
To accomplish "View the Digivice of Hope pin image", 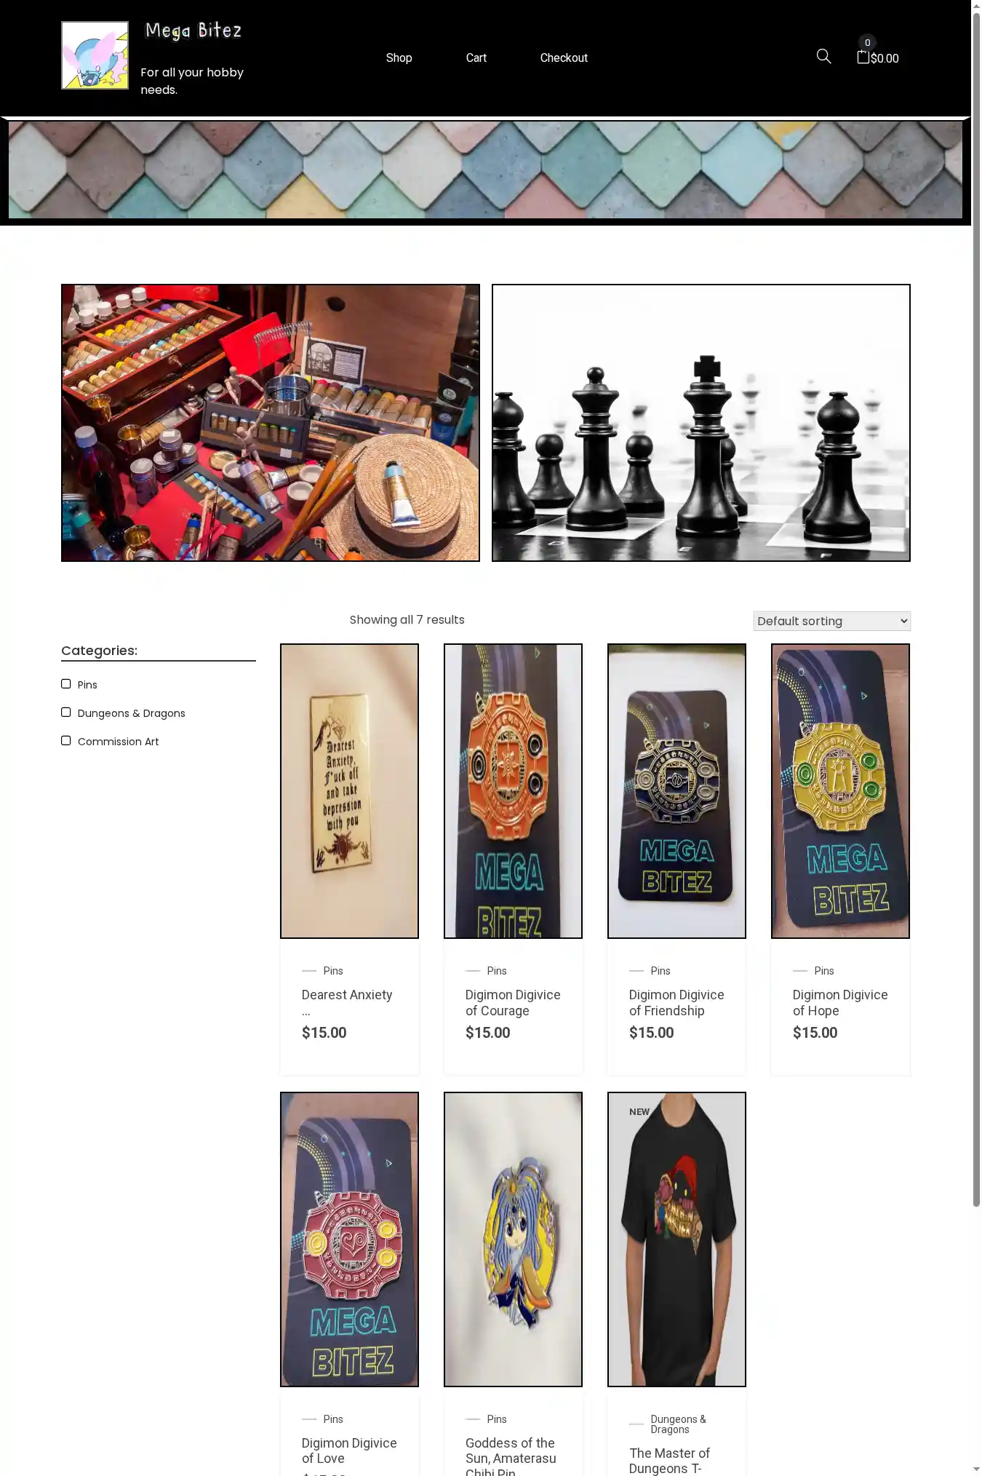I will point(840,791).
